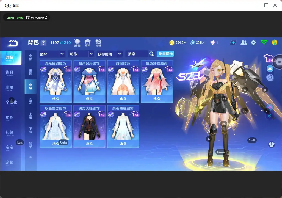Click the magnifier search icon

coord(151,54)
